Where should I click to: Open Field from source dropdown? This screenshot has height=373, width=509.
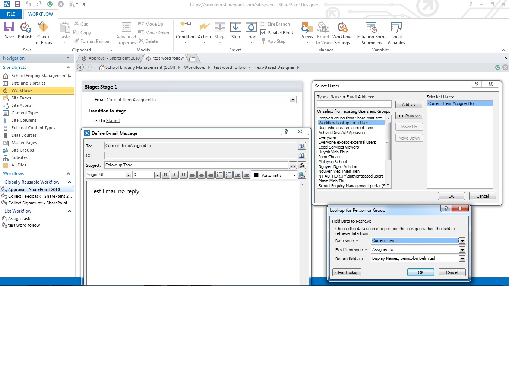[x=462, y=250]
